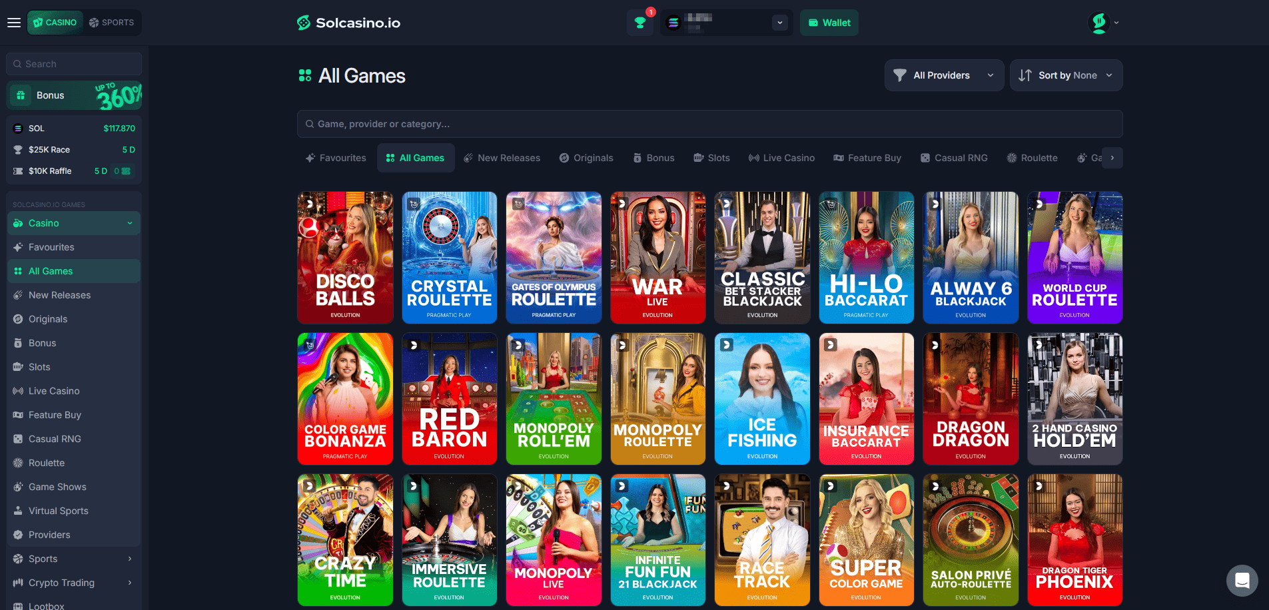1269x610 pixels.
Task: Click the sort arrows icon
Action: click(x=1025, y=75)
